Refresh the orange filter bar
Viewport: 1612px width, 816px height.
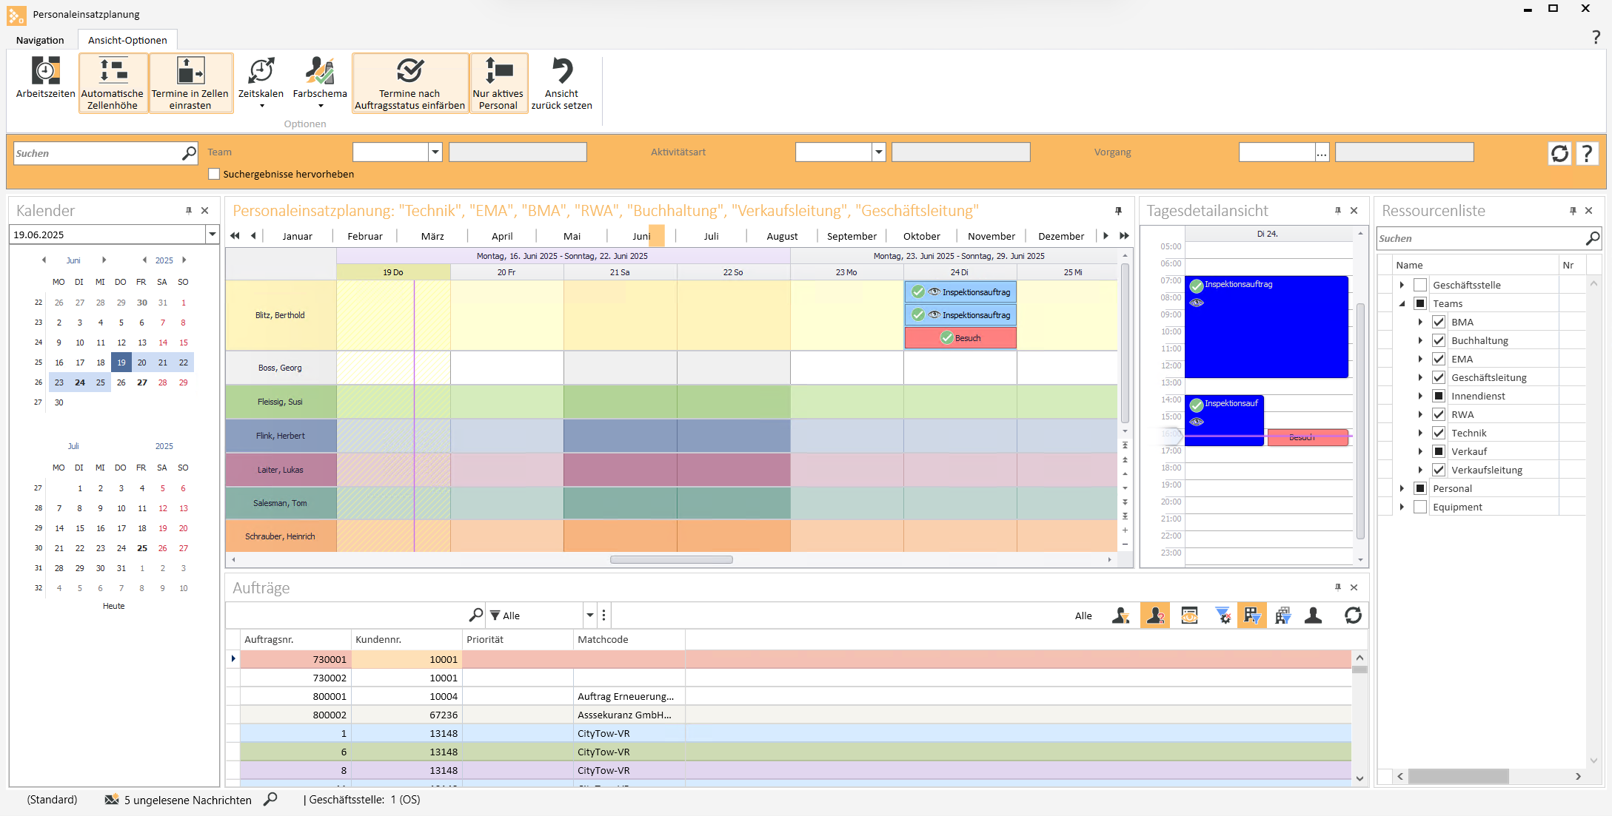coord(1559,153)
